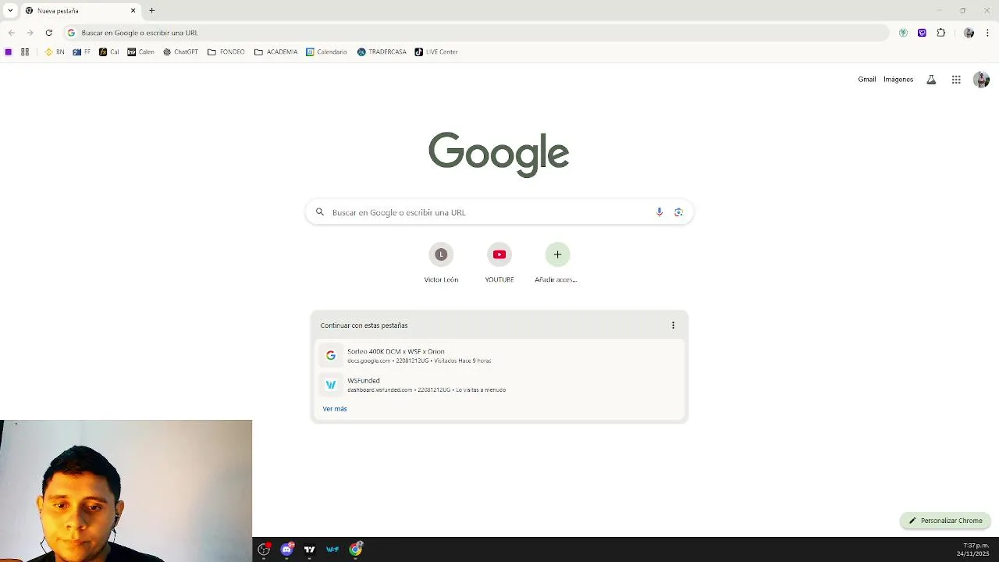Click the webcam overlay thumbnail
The image size is (999, 562).
[126, 491]
